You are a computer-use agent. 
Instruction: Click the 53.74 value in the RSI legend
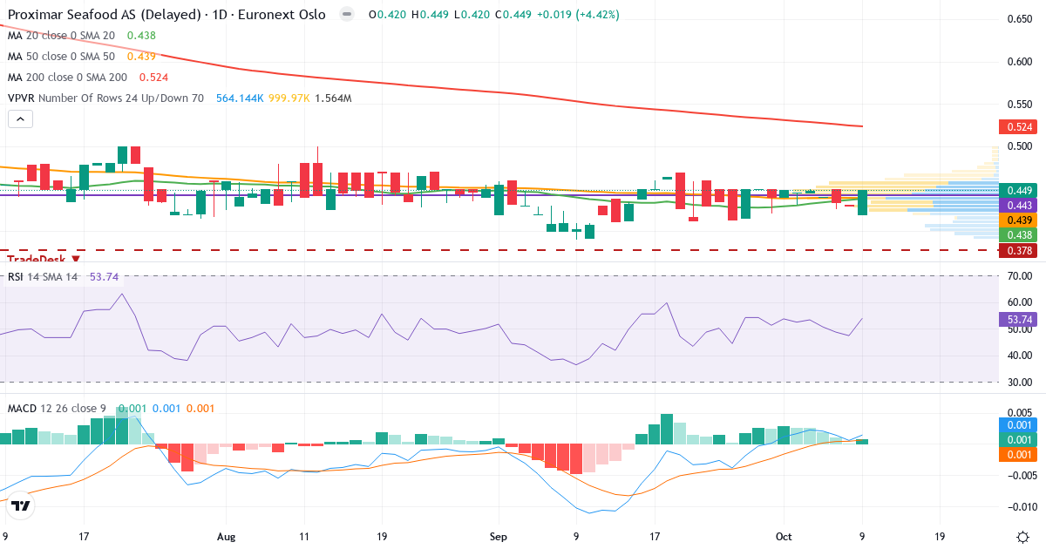click(105, 277)
